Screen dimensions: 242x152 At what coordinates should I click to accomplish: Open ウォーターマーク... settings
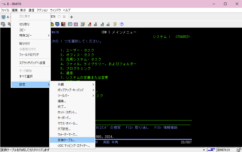point(72,134)
